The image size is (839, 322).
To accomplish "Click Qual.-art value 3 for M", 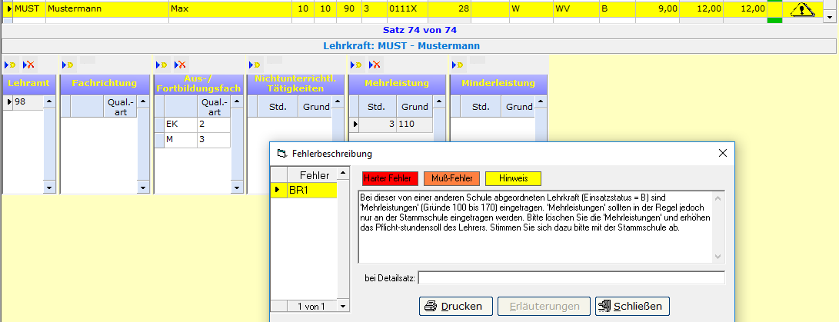I will 214,140.
